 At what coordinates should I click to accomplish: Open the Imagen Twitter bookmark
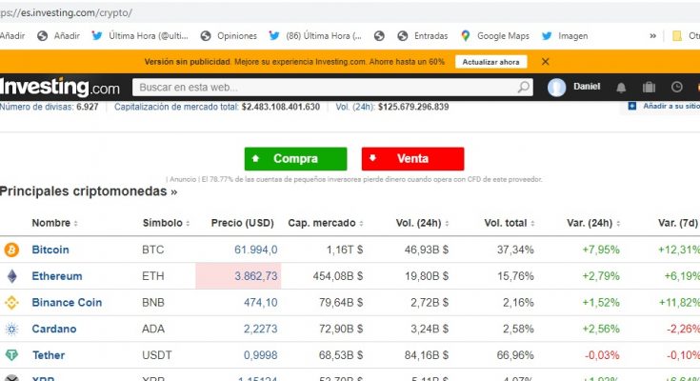point(565,36)
